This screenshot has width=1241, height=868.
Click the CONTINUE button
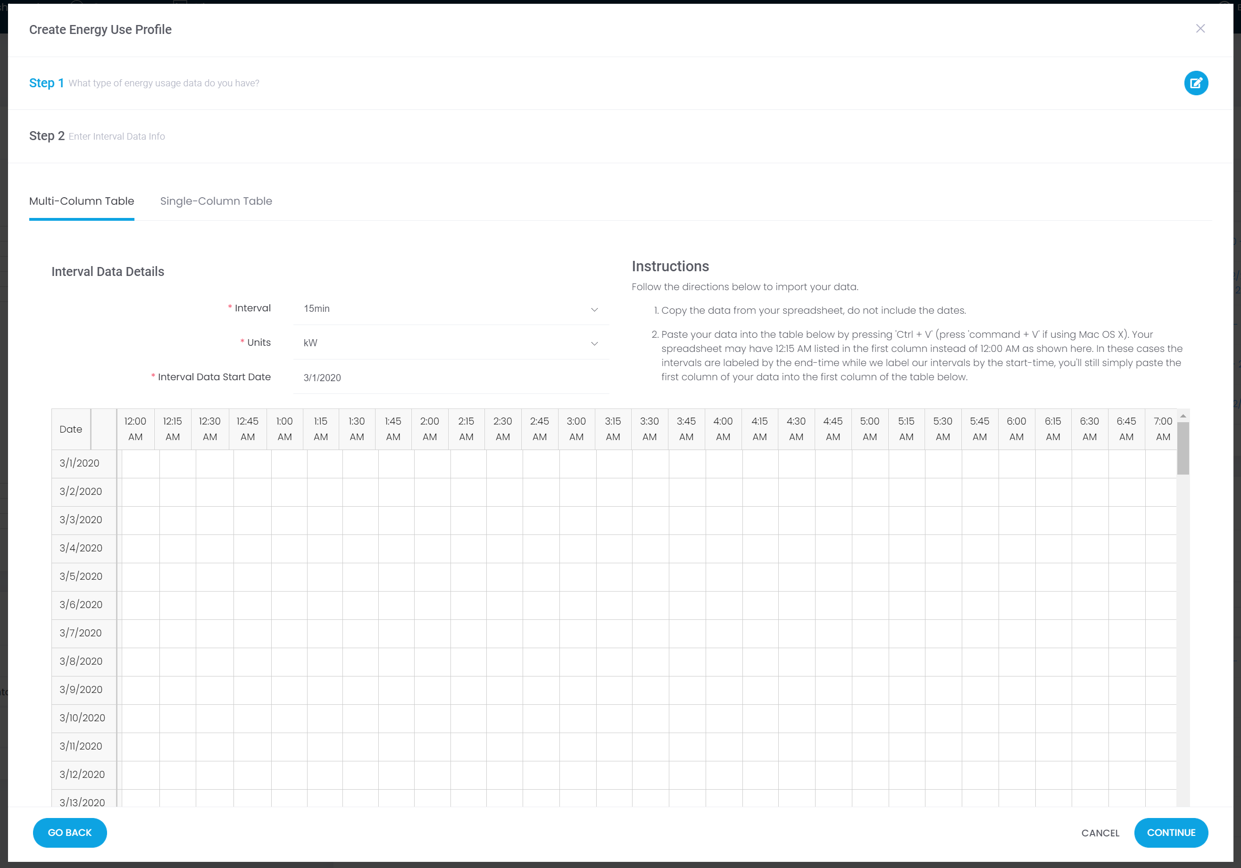tap(1171, 832)
